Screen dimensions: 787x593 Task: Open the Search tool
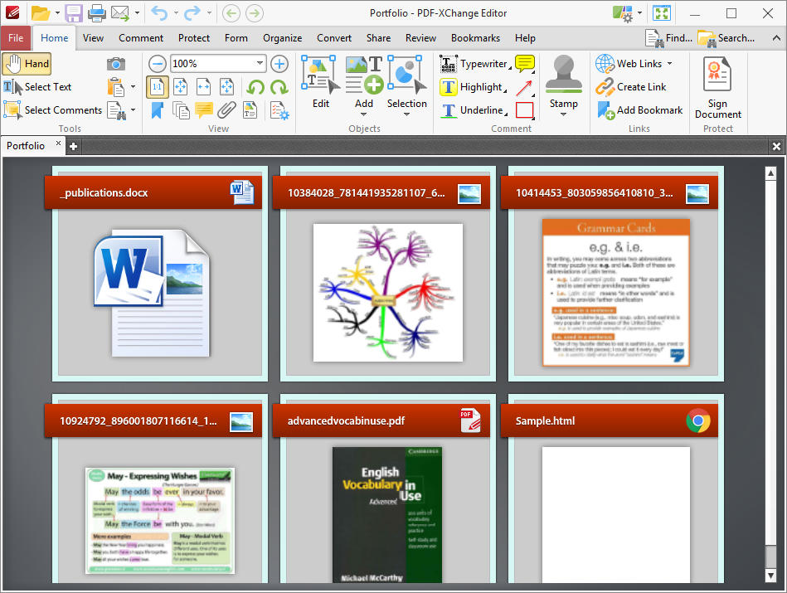726,38
